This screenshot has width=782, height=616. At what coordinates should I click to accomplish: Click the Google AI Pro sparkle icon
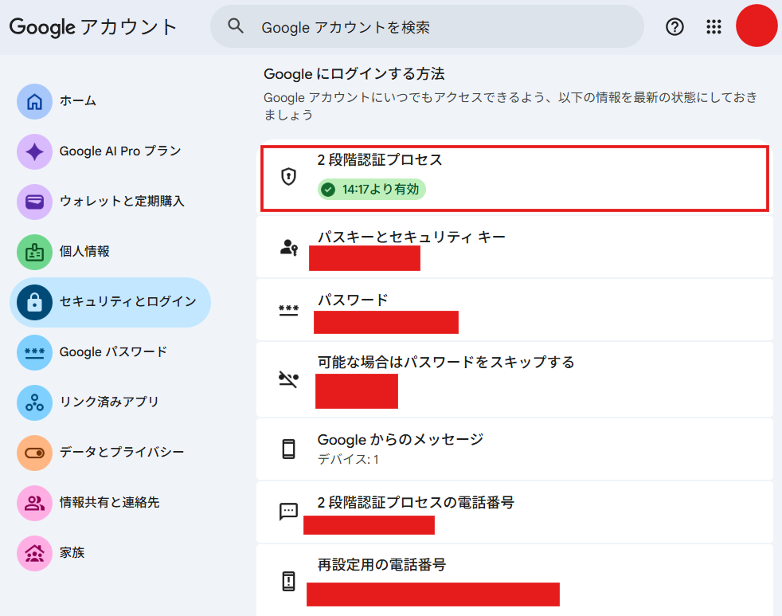click(34, 151)
